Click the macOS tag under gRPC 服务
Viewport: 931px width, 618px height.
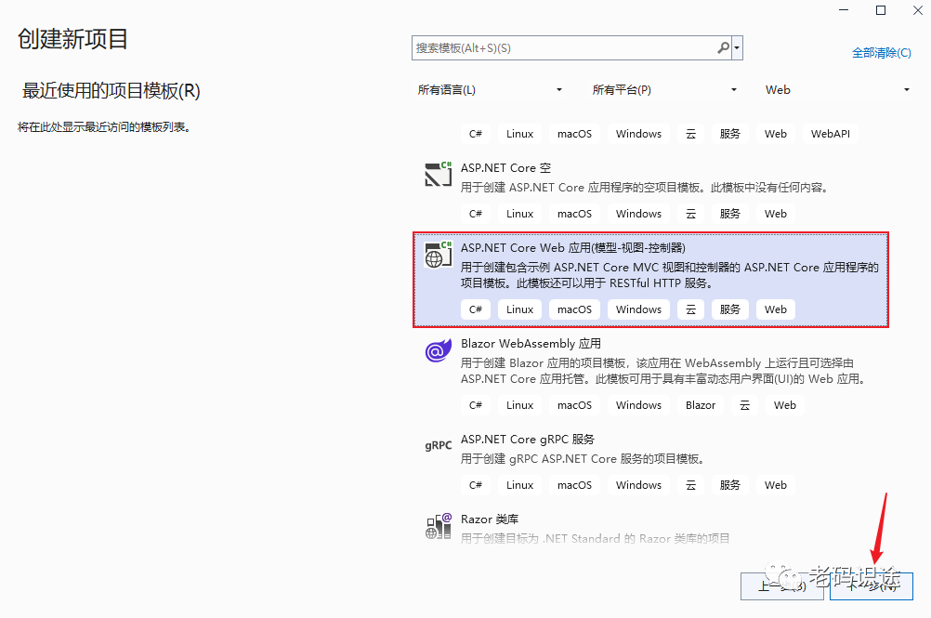[x=574, y=485]
